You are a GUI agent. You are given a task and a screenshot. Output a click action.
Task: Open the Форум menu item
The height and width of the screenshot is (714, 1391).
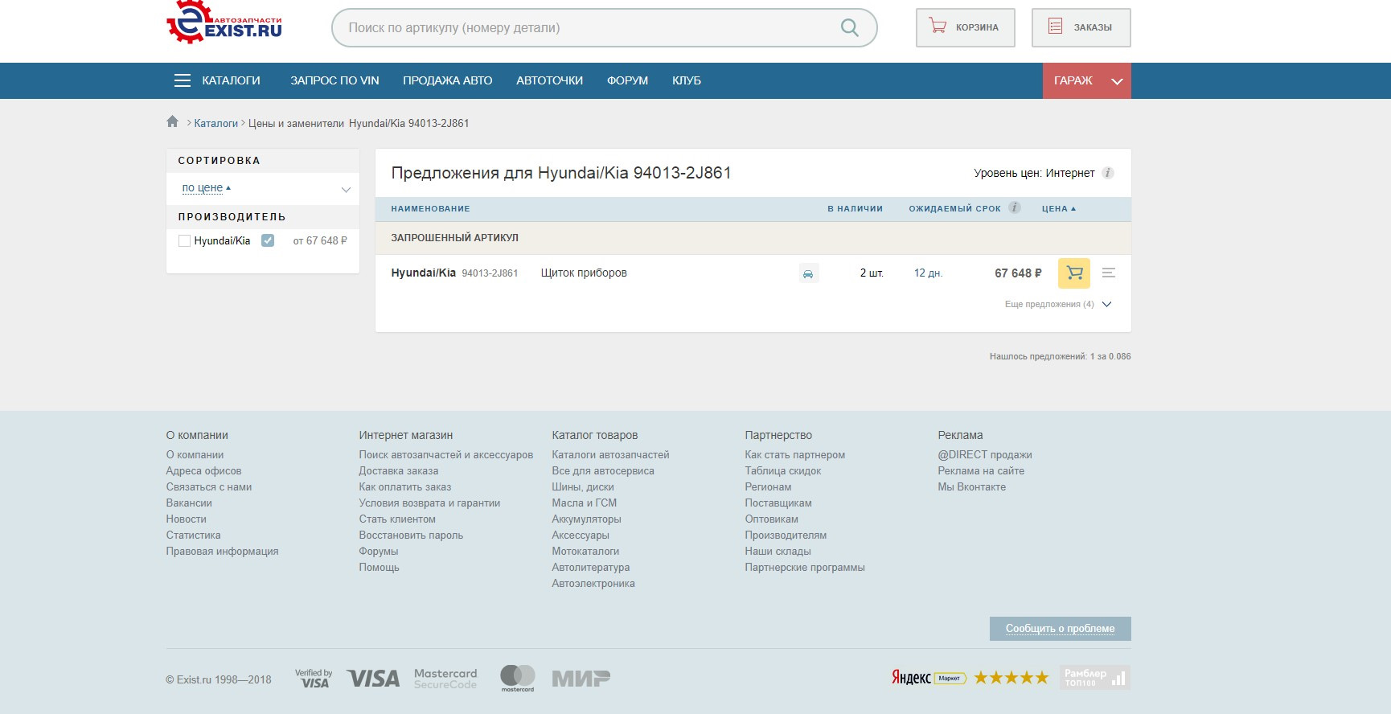pyautogui.click(x=627, y=80)
